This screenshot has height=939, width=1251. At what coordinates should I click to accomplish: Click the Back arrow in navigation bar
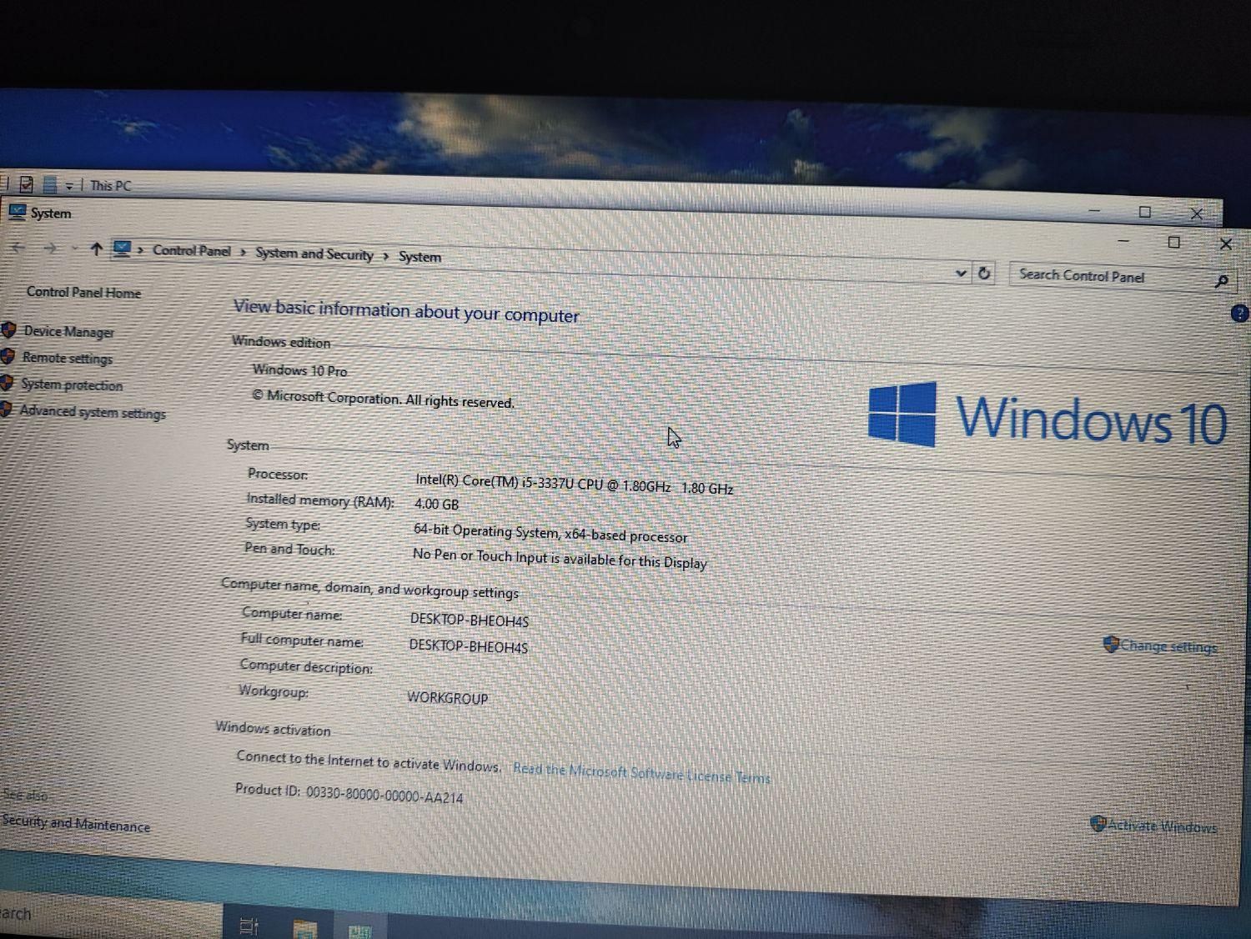click(x=18, y=247)
